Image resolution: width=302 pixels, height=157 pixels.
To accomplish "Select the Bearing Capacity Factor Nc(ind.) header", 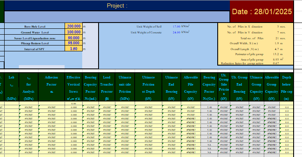I will tap(90, 87).
